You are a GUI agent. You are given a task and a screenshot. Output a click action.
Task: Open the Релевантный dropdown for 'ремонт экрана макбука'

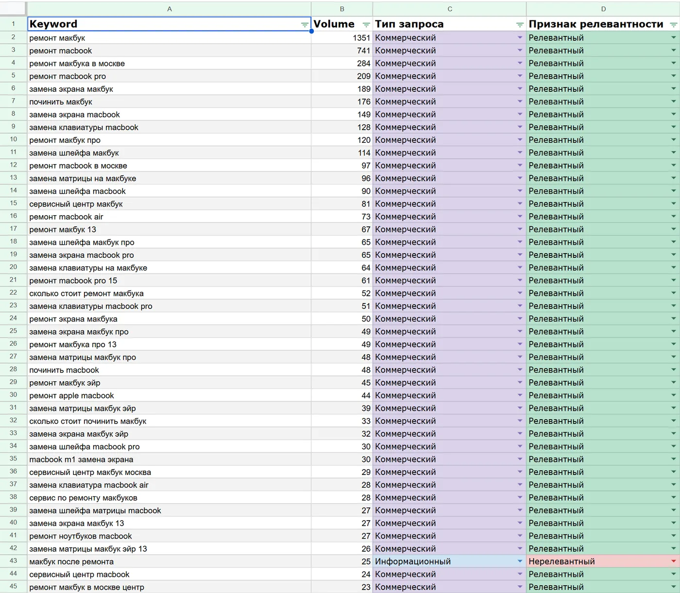click(x=674, y=319)
